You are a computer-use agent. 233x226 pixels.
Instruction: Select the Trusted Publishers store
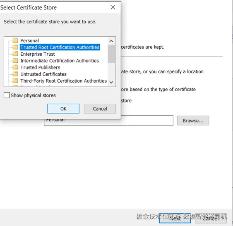pos(40,67)
